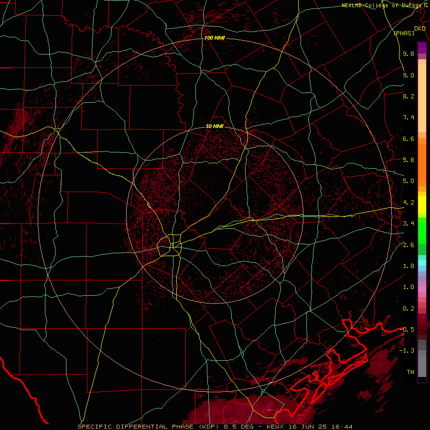Image resolution: width=430 pixels, height=430 pixels.
Task: Click the KEWX station identifier in caption
Action: pyautogui.click(x=276, y=427)
